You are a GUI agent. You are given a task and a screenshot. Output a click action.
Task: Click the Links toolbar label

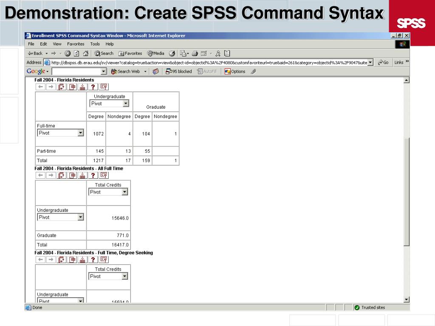[x=398, y=63]
